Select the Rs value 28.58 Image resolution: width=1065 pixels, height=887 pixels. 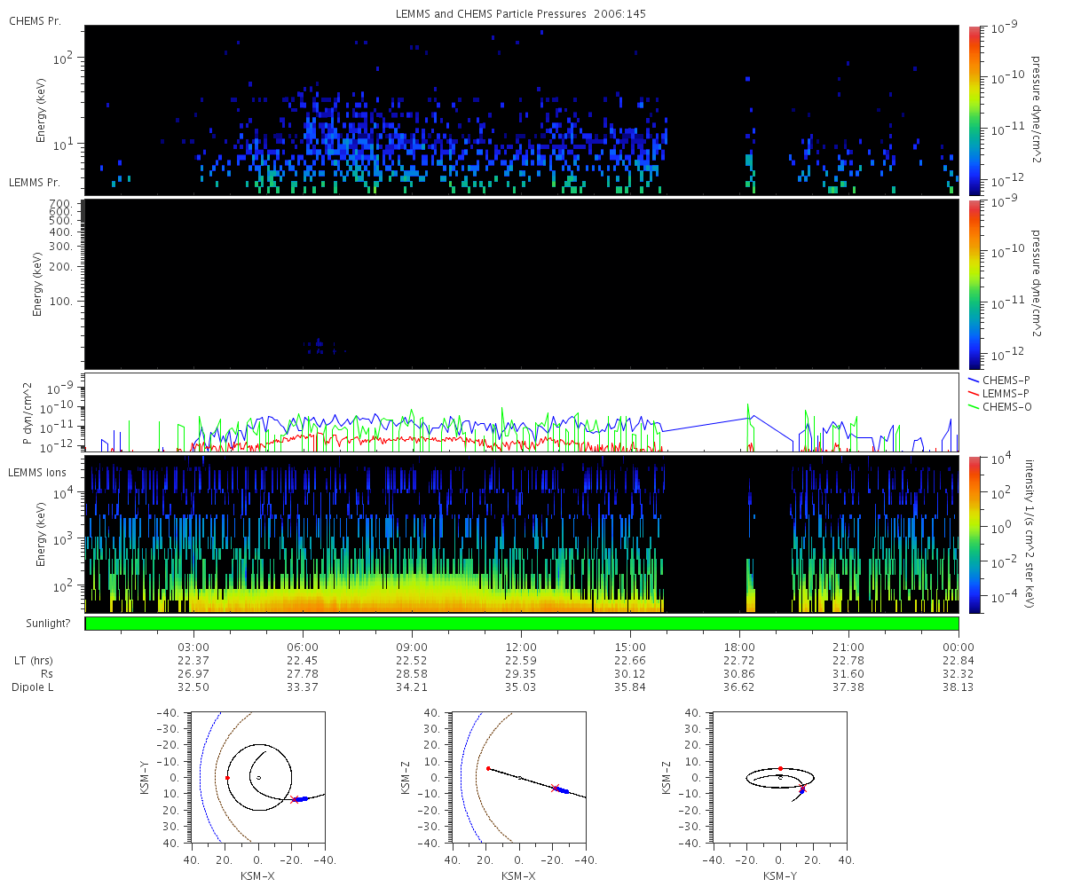[x=412, y=673]
